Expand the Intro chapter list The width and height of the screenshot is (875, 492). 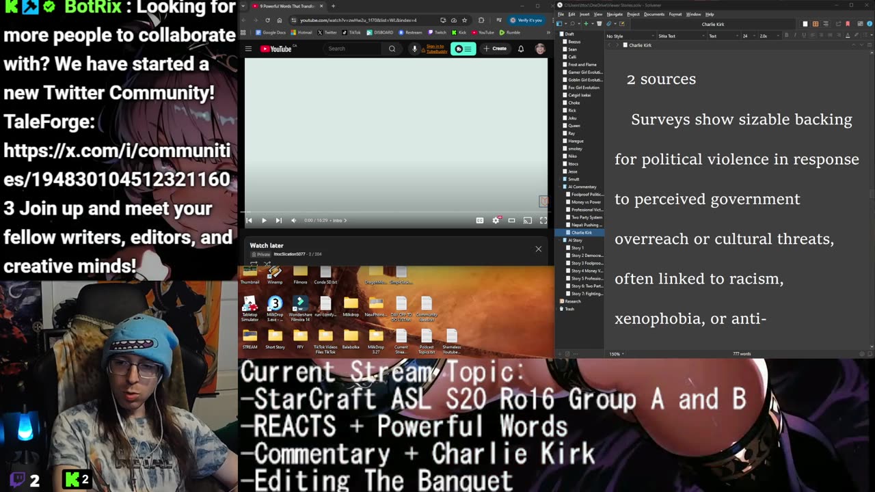340,220
